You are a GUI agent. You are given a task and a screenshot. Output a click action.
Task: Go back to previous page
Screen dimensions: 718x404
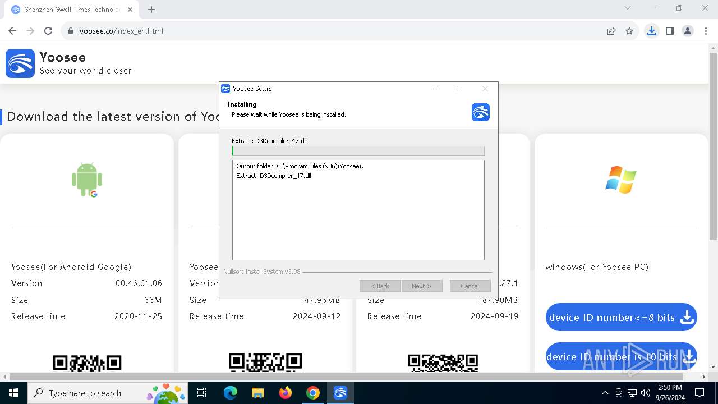point(12,31)
